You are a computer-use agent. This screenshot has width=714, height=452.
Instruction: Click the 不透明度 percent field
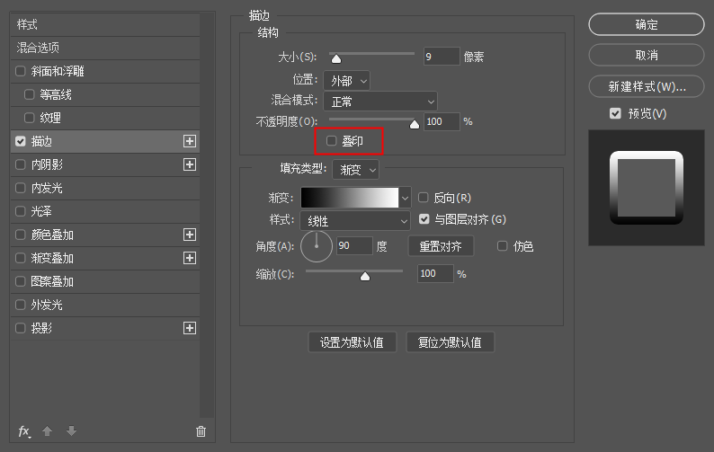(442, 121)
